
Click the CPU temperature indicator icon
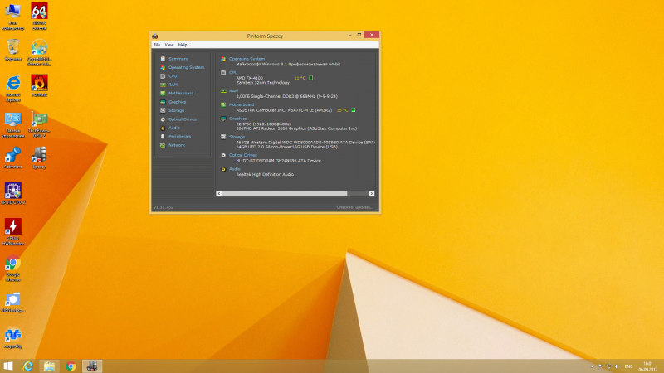311,78
